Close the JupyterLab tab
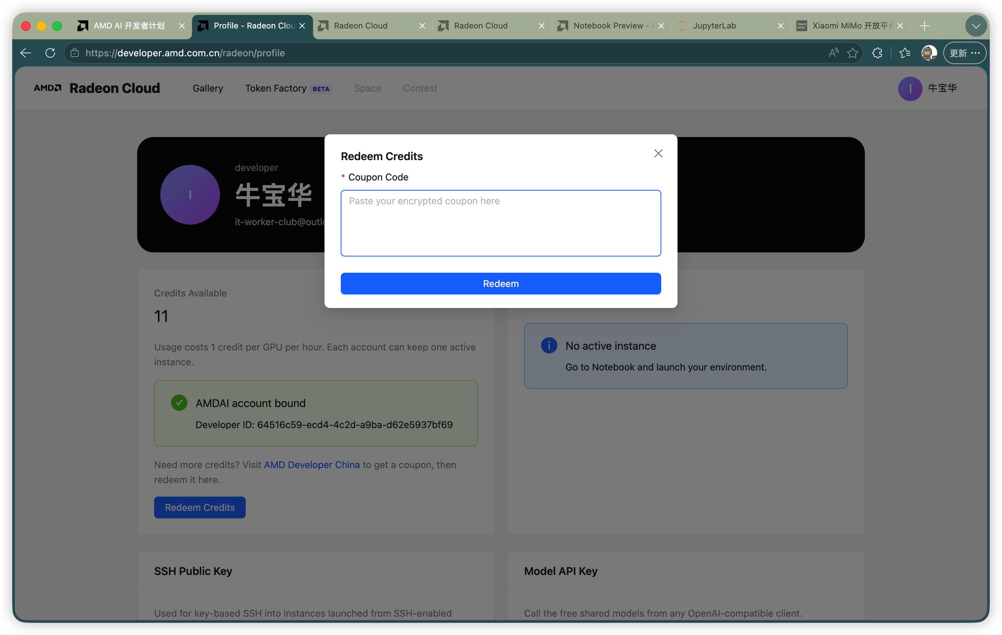1002x635 pixels. 781,26
